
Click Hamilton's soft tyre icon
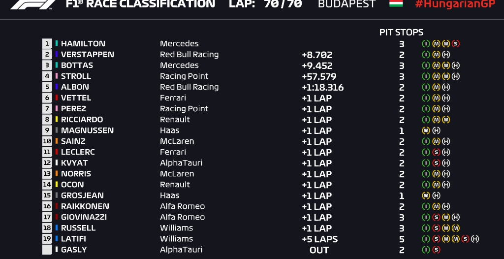[x=456, y=44]
